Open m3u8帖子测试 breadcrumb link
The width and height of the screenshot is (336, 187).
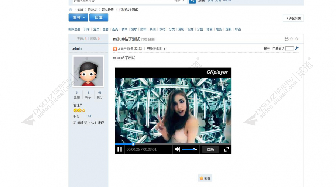[x=128, y=10]
